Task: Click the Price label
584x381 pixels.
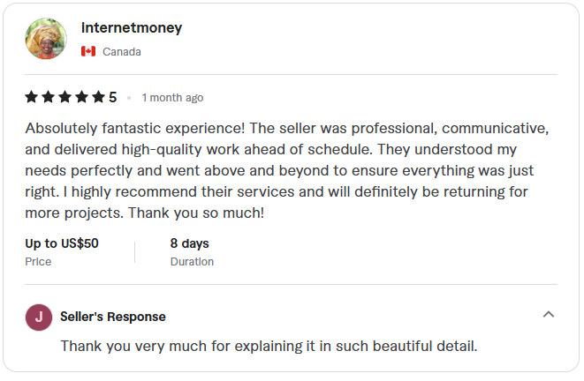Action: click(x=38, y=262)
